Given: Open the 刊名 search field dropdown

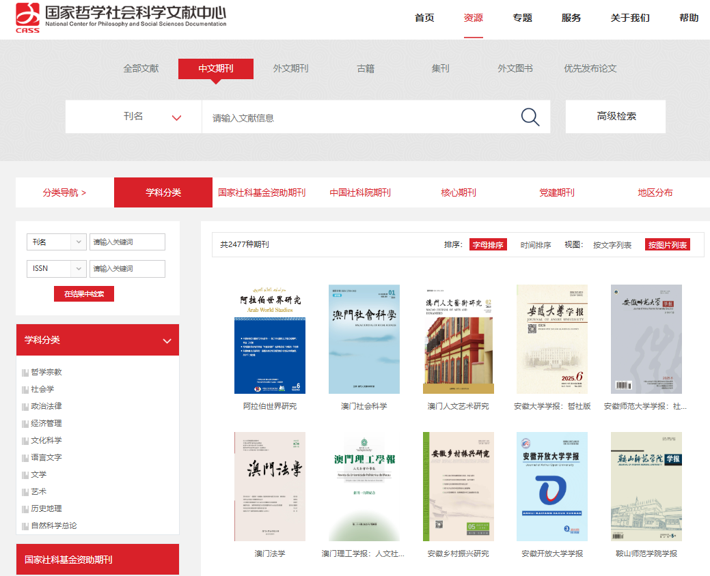Looking at the screenshot, I should coord(152,117).
